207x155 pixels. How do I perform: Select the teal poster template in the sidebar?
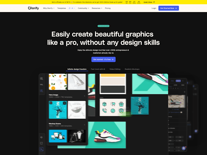click(58, 110)
